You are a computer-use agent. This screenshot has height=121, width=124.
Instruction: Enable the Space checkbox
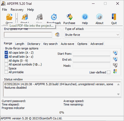[x=6, y=68]
